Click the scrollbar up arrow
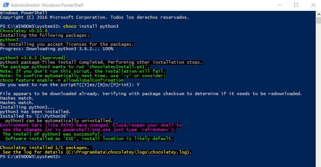This screenshot has width=321, height=167. pos(318,14)
